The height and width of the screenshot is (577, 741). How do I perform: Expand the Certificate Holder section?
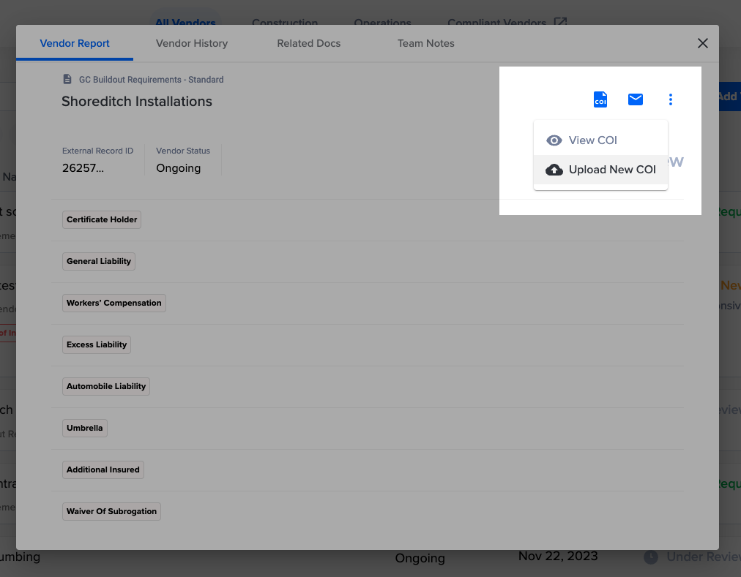[x=102, y=219]
